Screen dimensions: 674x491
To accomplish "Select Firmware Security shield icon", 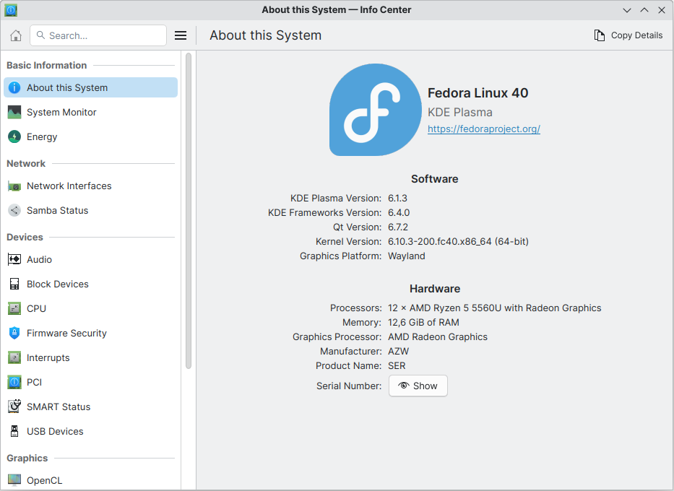I will tap(14, 333).
